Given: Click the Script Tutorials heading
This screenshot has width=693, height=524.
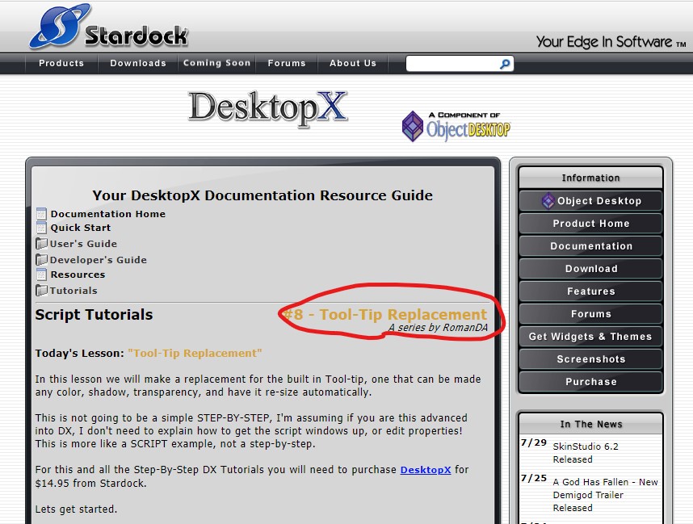Looking at the screenshot, I should point(94,315).
